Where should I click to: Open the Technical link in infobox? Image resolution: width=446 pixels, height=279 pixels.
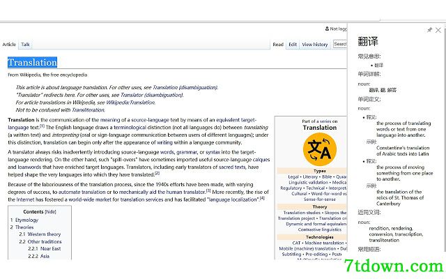point(315,188)
